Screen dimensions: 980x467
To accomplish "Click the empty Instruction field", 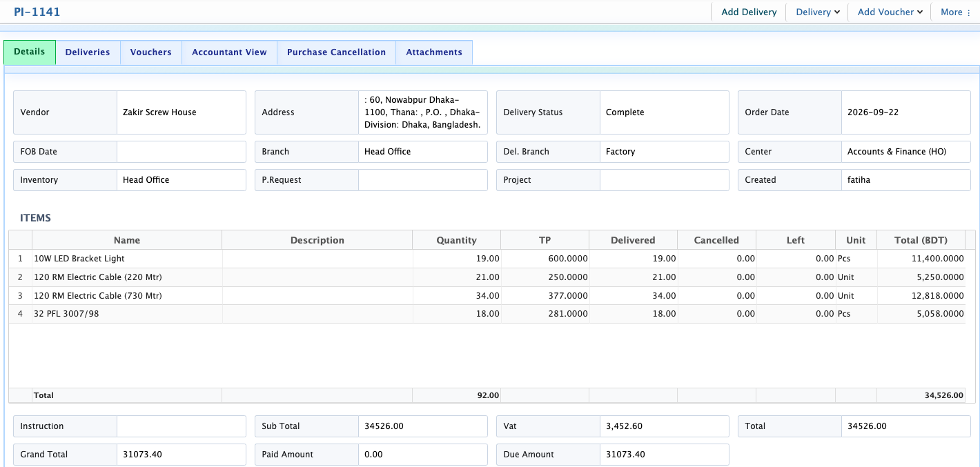I will click(181, 426).
